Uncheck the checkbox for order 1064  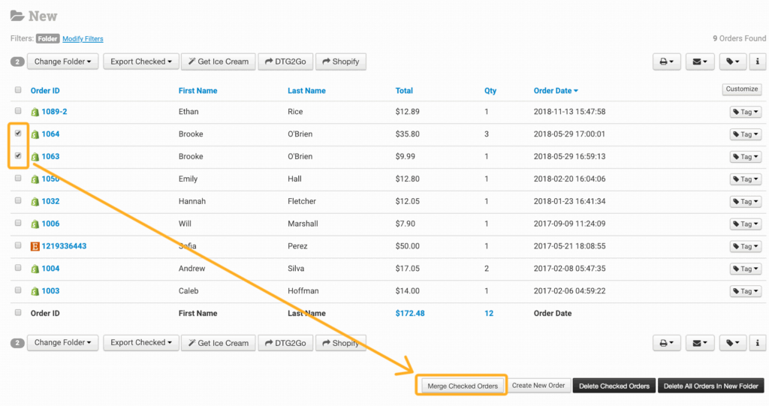click(18, 134)
